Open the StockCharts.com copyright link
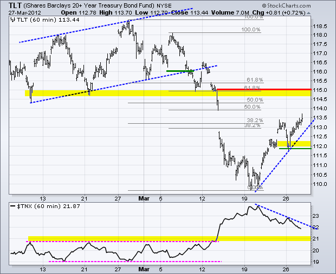Image resolution: width=336 pixels, height=274 pixels. point(286,6)
